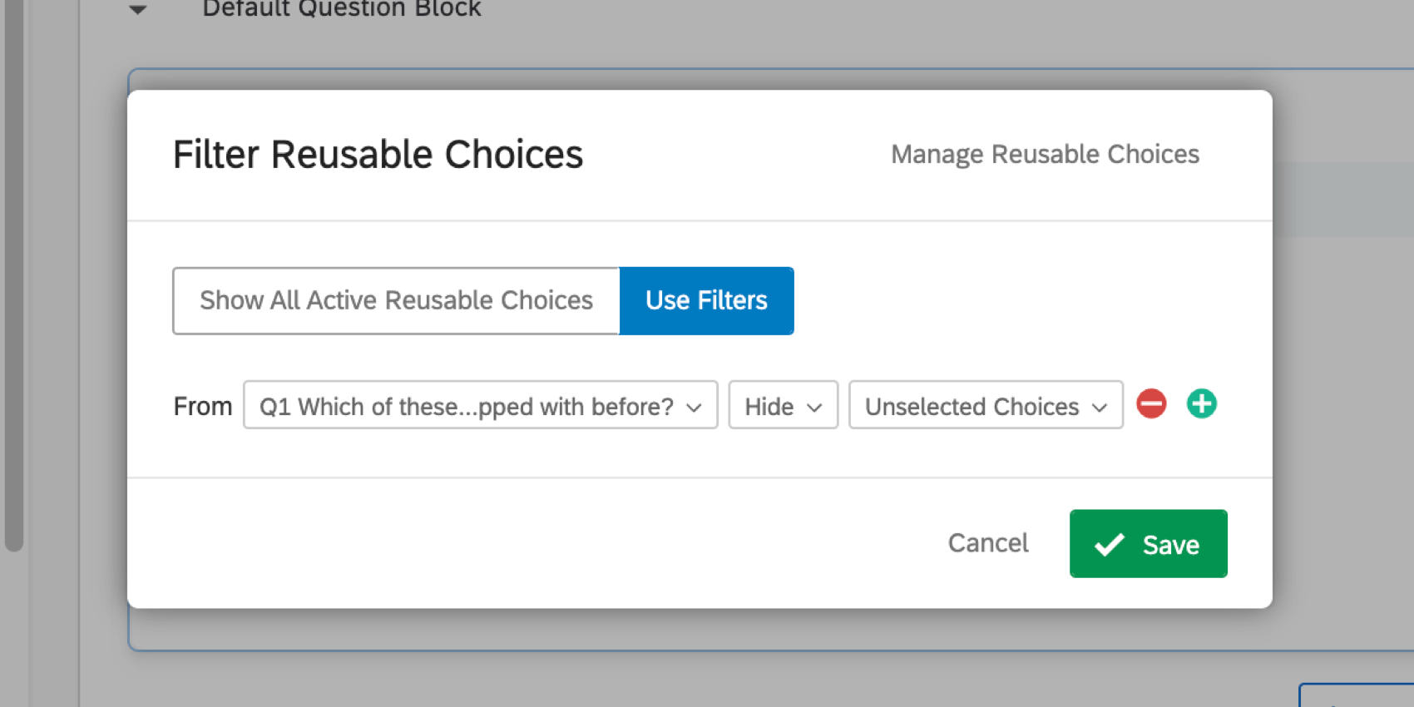Open Manage Reusable Choices

tap(1045, 154)
